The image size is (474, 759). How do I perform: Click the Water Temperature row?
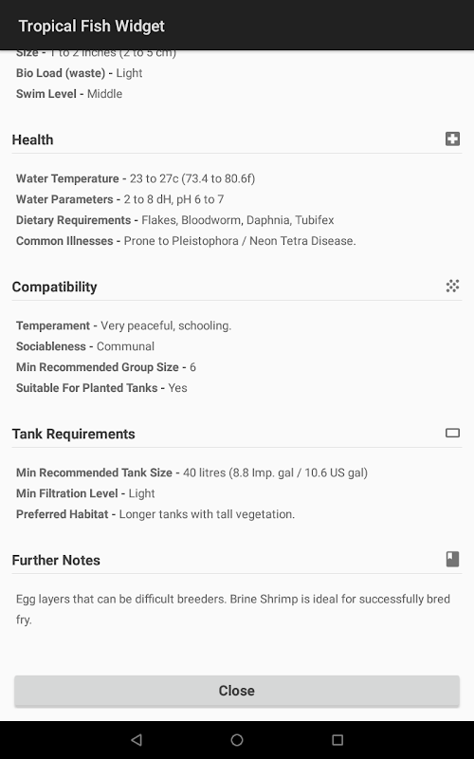[136, 178]
